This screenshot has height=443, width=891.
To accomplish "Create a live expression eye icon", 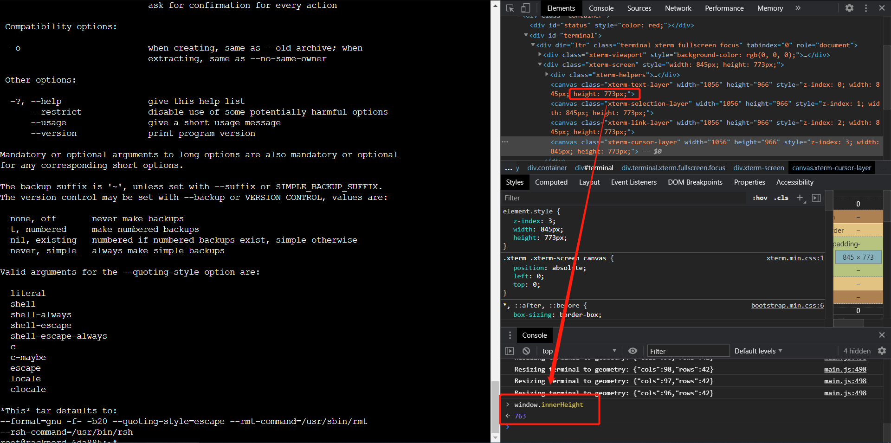I will (633, 351).
